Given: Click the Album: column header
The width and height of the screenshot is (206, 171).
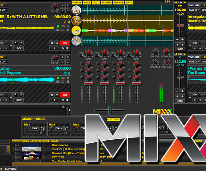Looking at the screenshot, I should pos(55,141).
